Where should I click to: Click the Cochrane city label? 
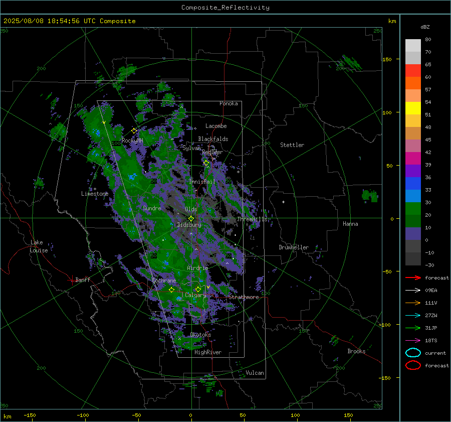click(x=164, y=280)
